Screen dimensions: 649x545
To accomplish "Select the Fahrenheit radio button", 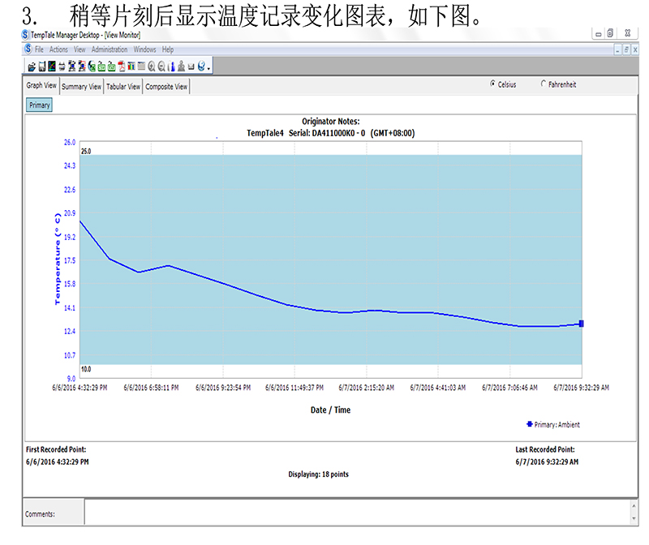I will pos(544,84).
